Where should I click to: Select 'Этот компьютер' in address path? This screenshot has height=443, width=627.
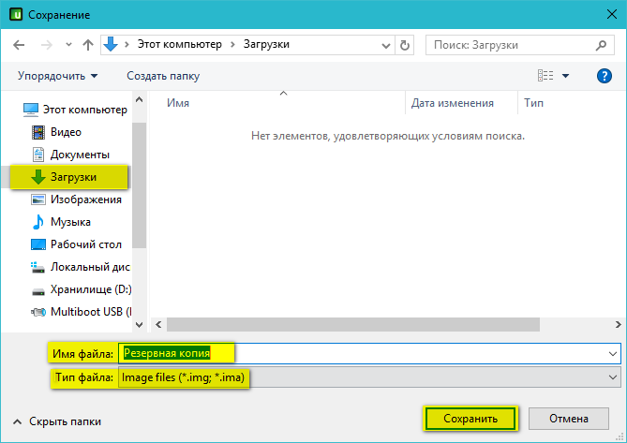point(180,44)
